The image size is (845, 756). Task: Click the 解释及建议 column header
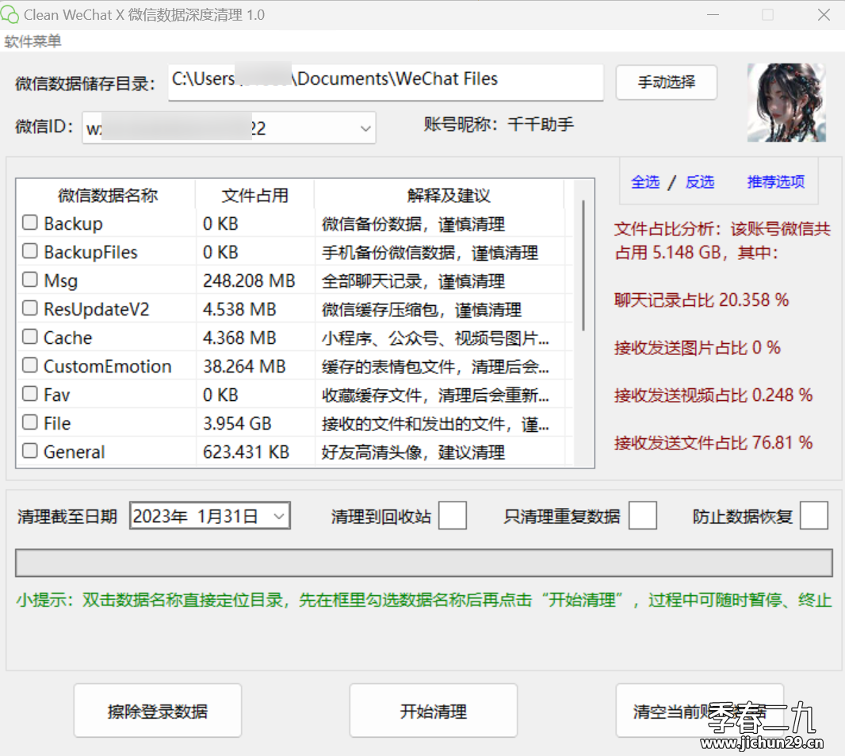[x=449, y=195]
